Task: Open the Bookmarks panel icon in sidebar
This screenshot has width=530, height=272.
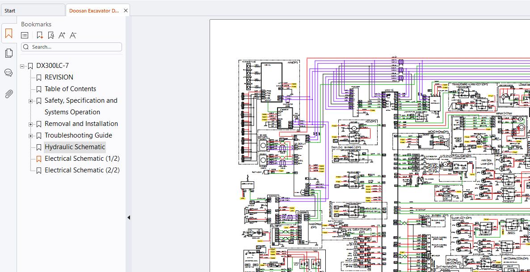Action: pos(9,33)
